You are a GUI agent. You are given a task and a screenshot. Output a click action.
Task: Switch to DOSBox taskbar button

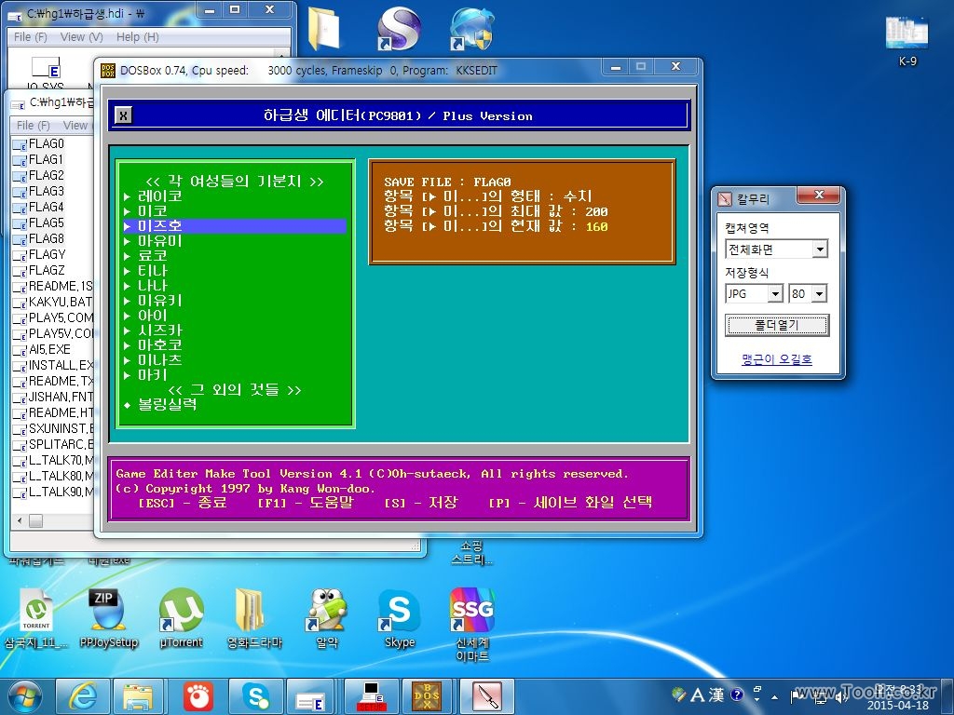[427, 696]
